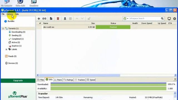The height and width of the screenshot is (100, 178).
Task: Click horizontal scrollbar right arrow
Action: point(175,75)
